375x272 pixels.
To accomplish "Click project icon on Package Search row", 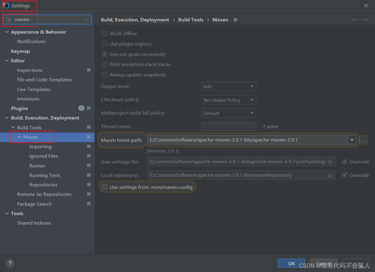I will [x=89, y=204].
